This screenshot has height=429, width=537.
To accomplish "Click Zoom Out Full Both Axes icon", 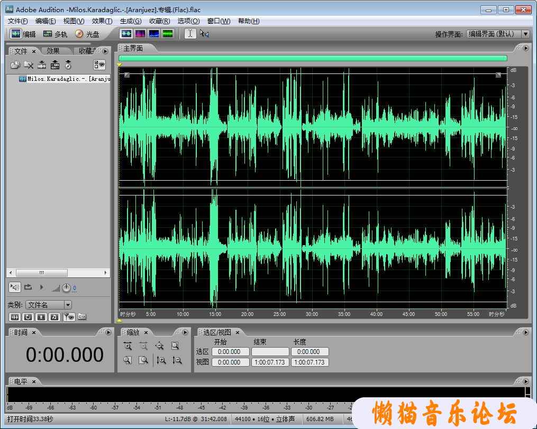I will pos(159,346).
